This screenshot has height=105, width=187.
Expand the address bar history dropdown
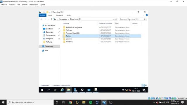click(114, 19)
